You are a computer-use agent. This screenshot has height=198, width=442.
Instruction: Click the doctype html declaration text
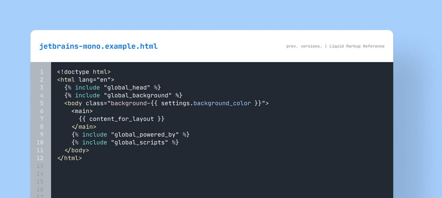[x=84, y=72]
